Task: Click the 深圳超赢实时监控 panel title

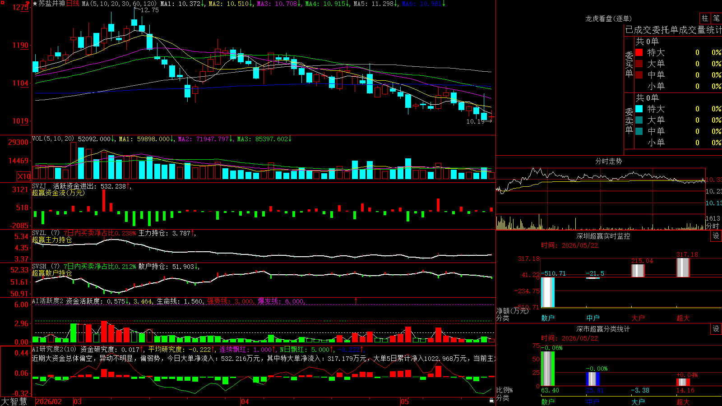Action: click(x=603, y=236)
